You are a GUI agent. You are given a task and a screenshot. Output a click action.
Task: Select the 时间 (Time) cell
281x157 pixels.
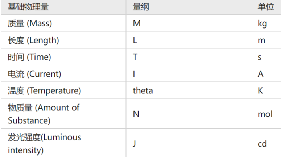coord(29,57)
